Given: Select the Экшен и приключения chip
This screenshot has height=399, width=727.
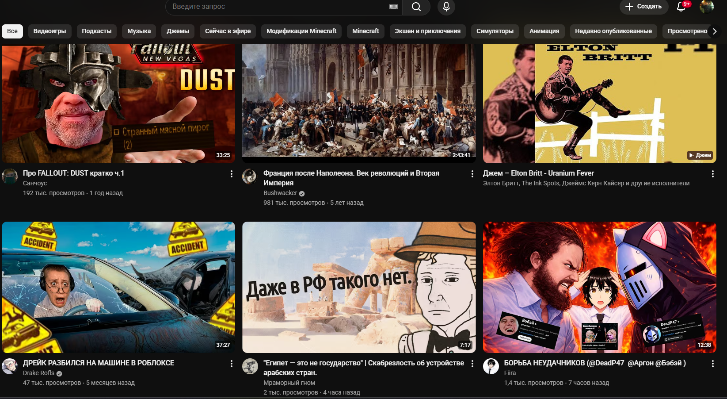Looking at the screenshot, I should click(427, 31).
